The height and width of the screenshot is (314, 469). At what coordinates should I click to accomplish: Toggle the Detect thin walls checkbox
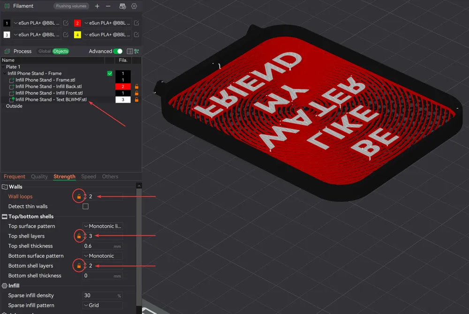(x=85, y=206)
